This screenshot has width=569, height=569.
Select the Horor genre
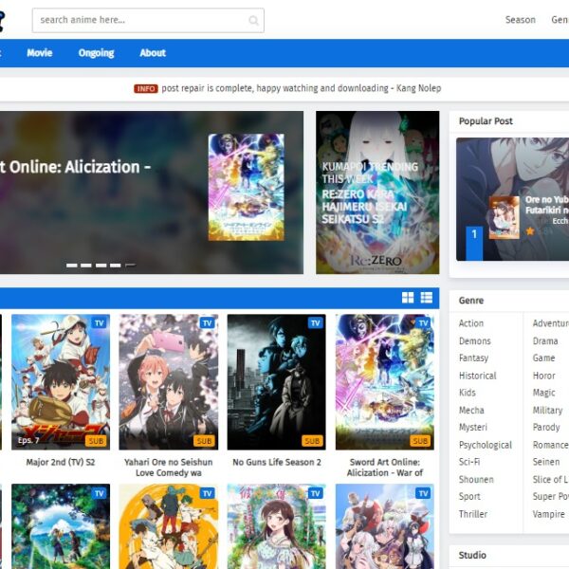(x=543, y=376)
